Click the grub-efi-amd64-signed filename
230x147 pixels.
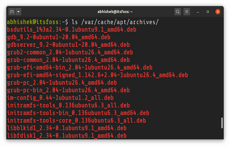tap(97, 75)
